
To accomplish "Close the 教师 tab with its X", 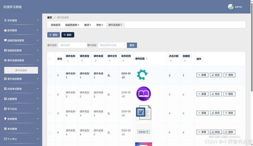I will pyautogui.click(x=90, y=25).
